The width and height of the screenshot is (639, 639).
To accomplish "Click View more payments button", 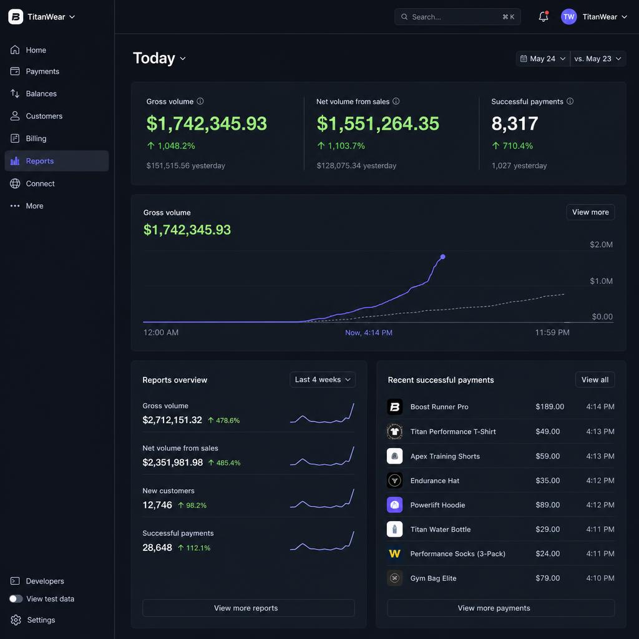I will pos(500,608).
